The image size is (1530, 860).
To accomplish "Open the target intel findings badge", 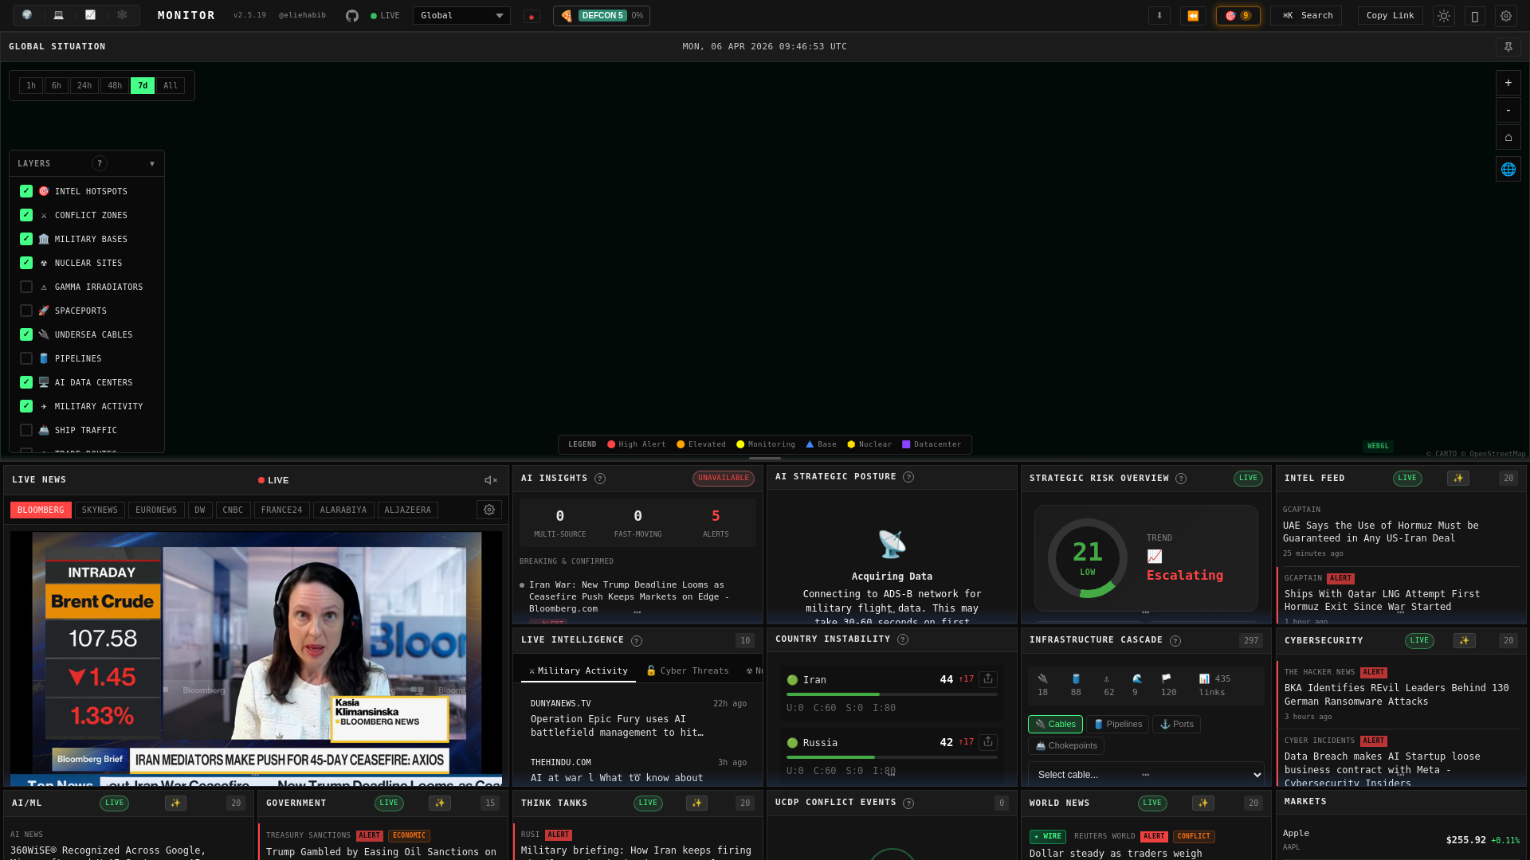I will [x=1238, y=16].
